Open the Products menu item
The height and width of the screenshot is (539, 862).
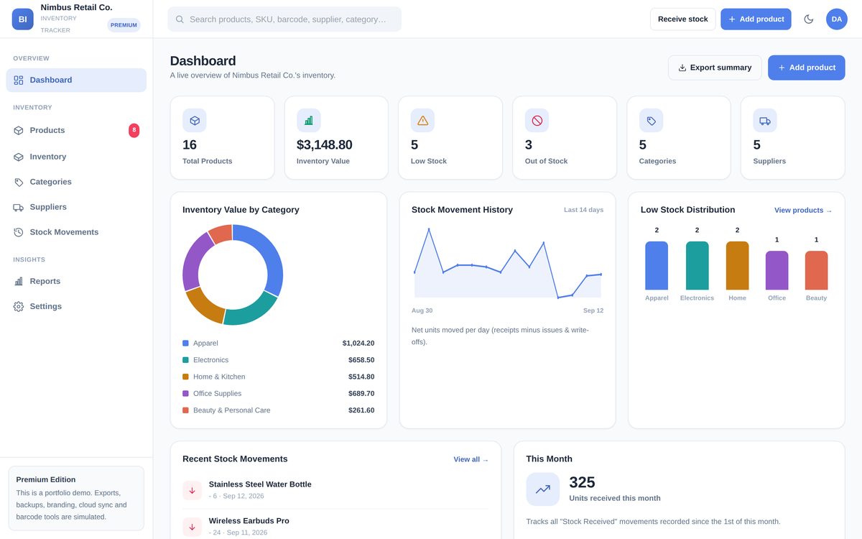click(x=76, y=131)
